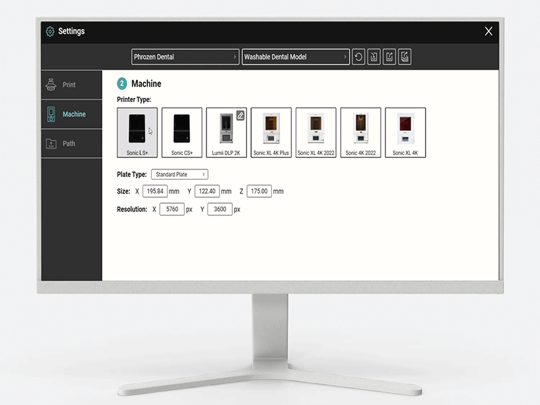
Task: Switch selection to Sonic 4K 2022
Action: [x=360, y=132]
